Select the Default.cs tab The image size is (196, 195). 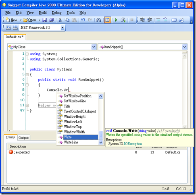(15, 37)
